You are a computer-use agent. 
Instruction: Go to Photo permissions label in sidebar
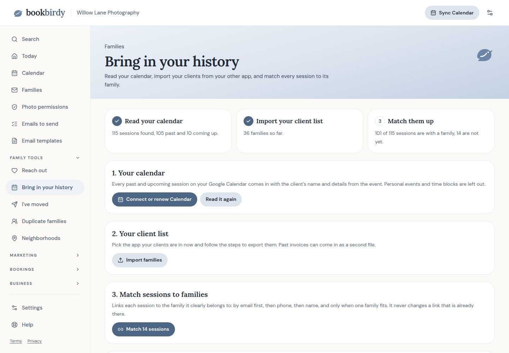coord(45,107)
